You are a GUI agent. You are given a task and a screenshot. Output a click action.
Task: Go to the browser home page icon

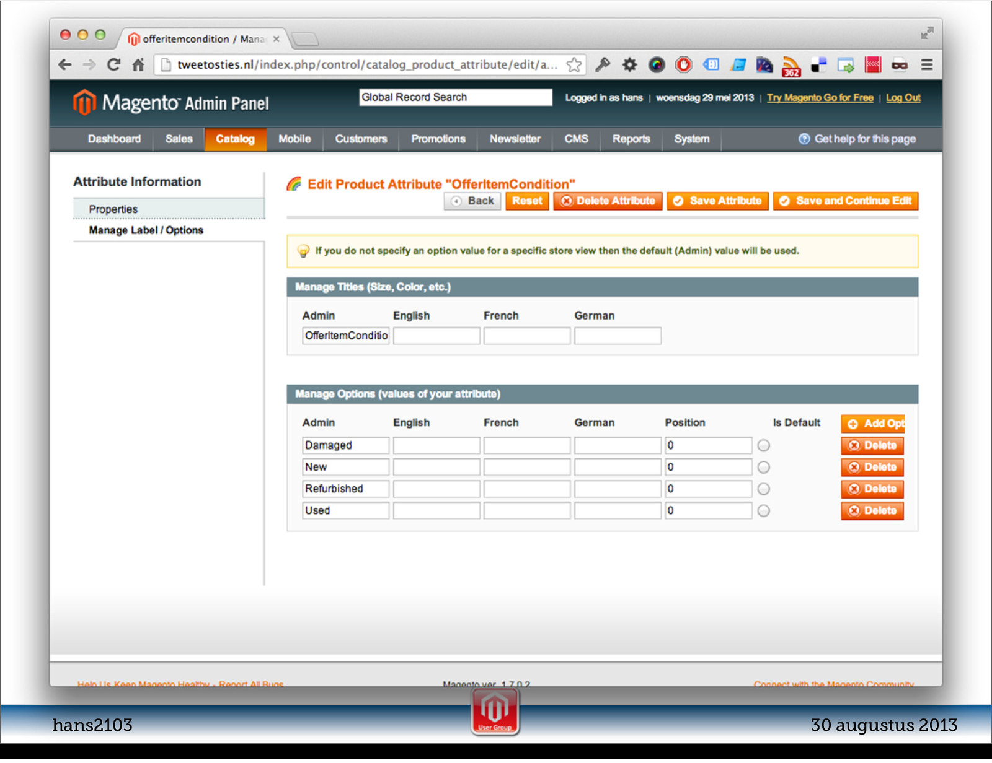[138, 64]
